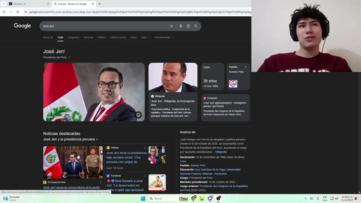Image resolution: width=361 pixels, height=203 pixels.
Task: Close the 'jose jeri - Buscar con Google' tab
Action: tap(93, 4)
